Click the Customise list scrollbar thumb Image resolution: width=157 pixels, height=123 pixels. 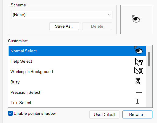pyautogui.click(x=149, y=59)
